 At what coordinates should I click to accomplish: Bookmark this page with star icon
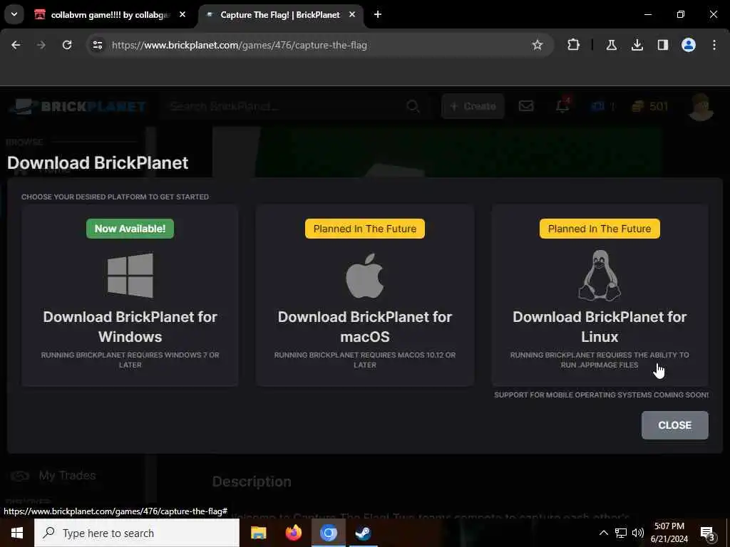pyautogui.click(x=538, y=45)
